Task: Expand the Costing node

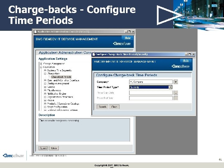Action: [x=45, y=87]
